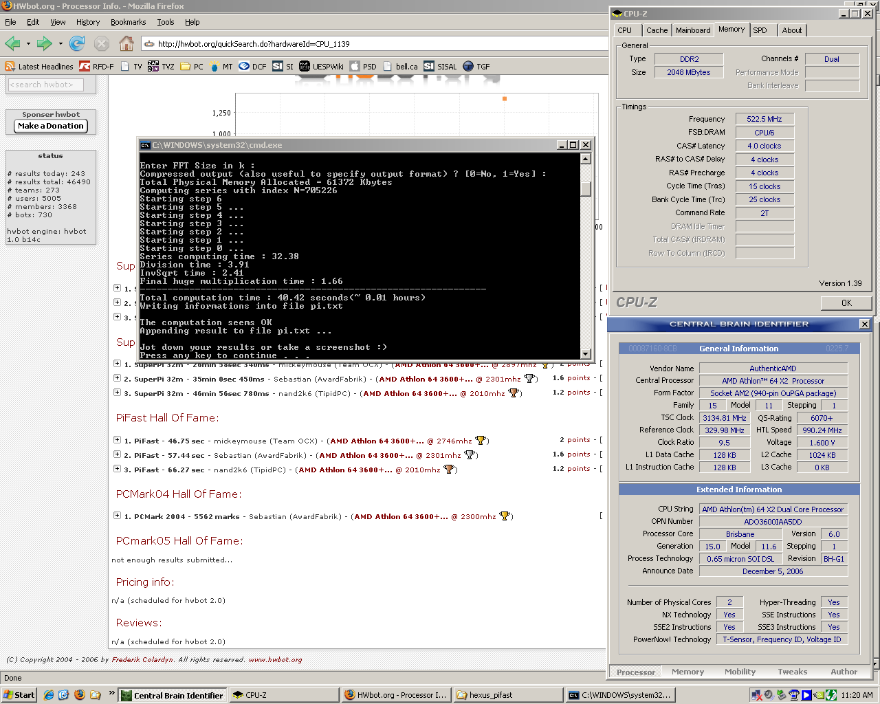The width and height of the screenshot is (880, 704).
Task: Expand the PCMark 2004 5562 marks row
Action: tap(117, 516)
